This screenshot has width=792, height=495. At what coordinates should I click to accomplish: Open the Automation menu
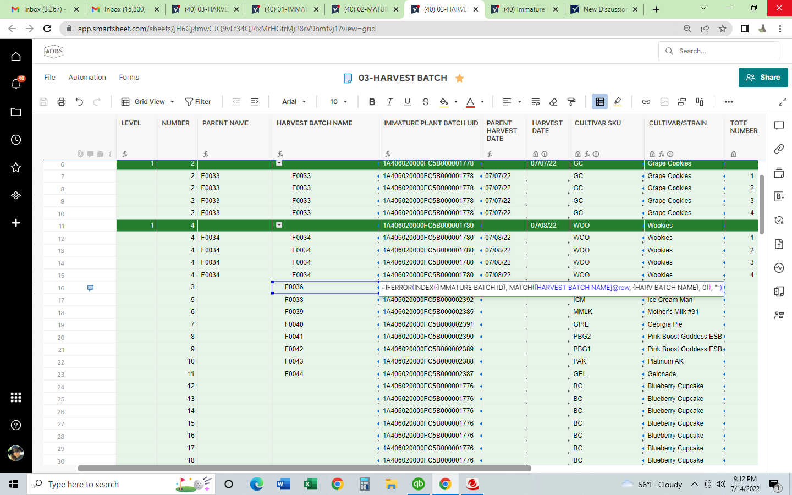[87, 78]
